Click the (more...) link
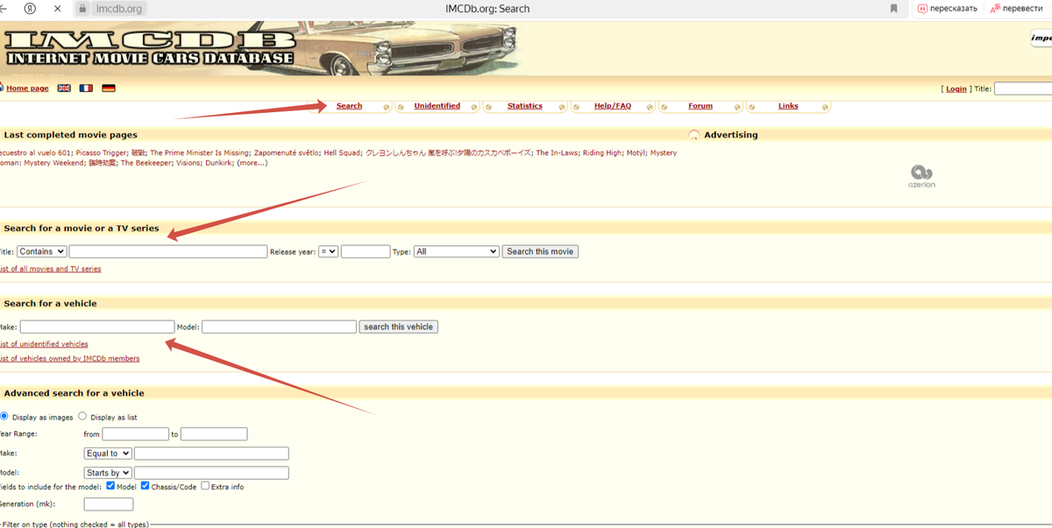Screen dimensions: 1052x528 click(x=252, y=163)
